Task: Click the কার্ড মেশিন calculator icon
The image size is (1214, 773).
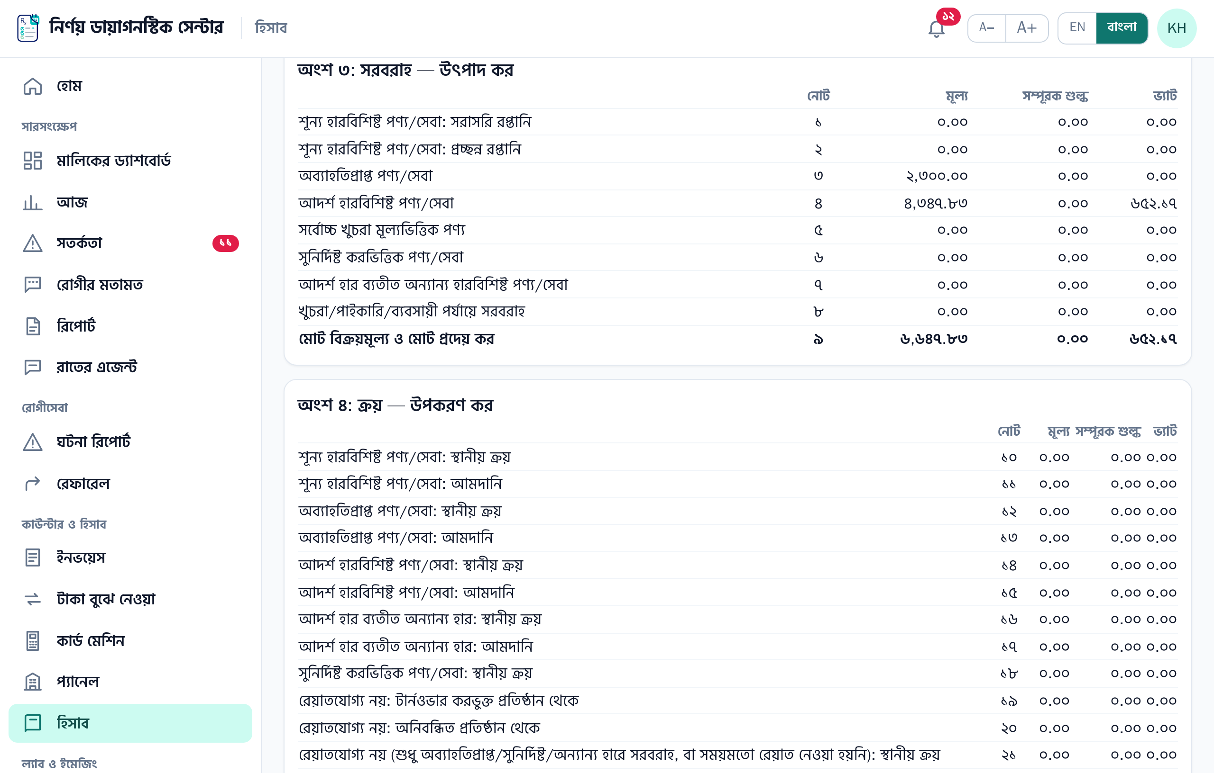Action: [33, 640]
